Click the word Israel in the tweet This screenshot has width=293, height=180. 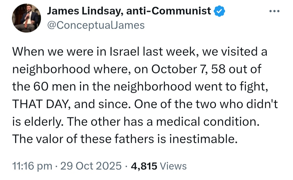pos(125,51)
